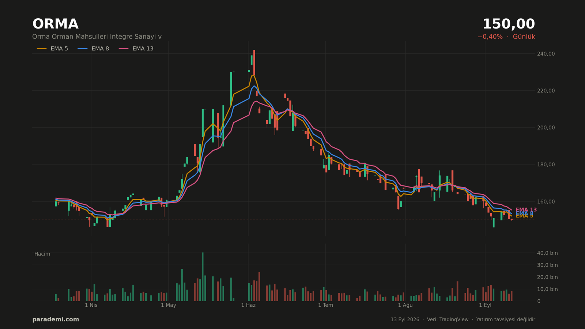The height and width of the screenshot is (329, 585).
Task: Select the 'Yatırım tavsiyesi değildir' disclaimer
Action: coord(506,319)
